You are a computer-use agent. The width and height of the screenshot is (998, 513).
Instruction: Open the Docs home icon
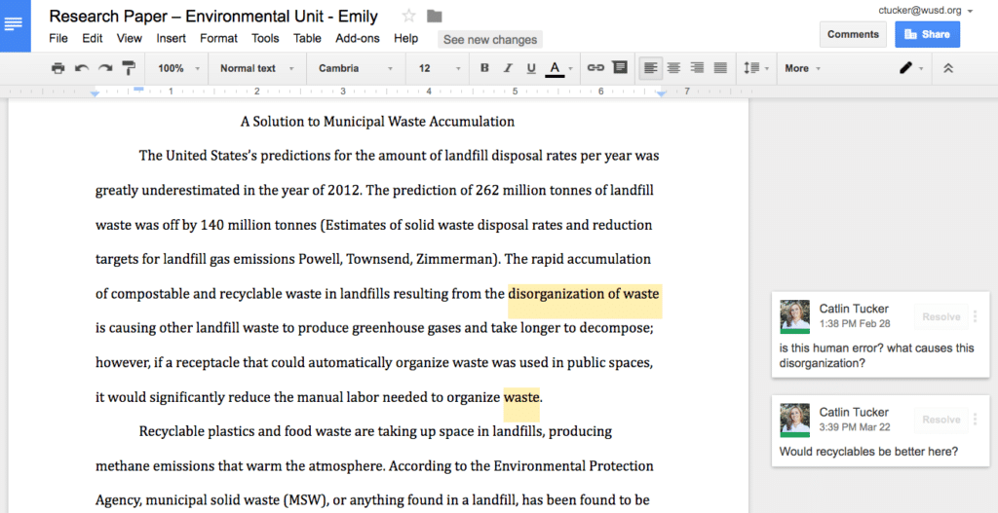(x=14, y=24)
